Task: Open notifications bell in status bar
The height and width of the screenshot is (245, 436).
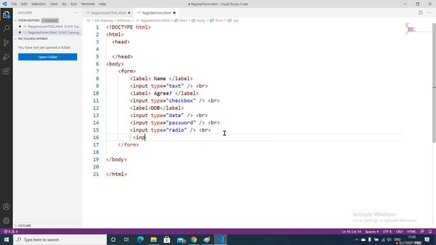Action: click(430, 231)
